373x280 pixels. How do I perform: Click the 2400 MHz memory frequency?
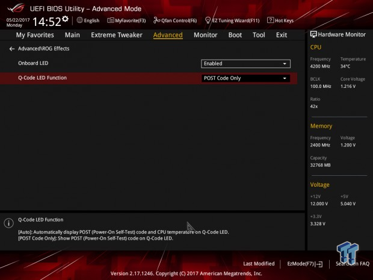[320, 145]
